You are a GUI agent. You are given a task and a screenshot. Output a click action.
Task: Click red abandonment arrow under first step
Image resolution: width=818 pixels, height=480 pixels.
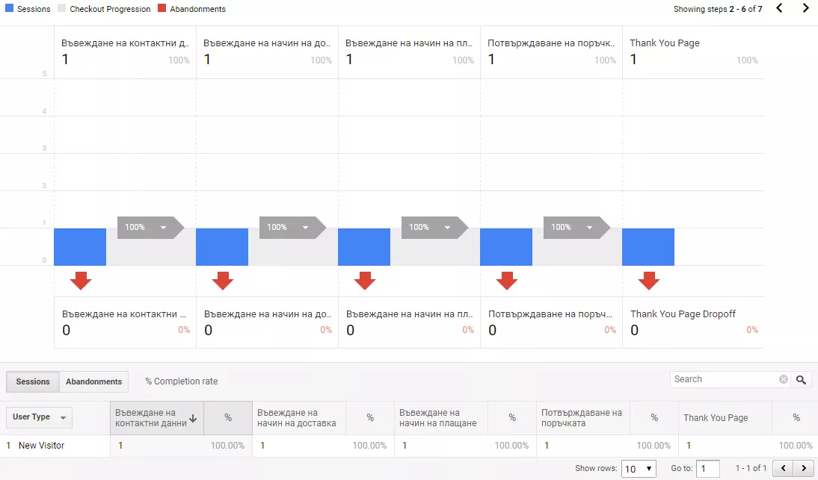click(81, 281)
